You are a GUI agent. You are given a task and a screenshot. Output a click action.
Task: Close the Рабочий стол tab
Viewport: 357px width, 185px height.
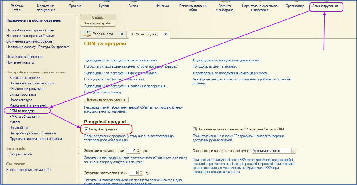click(122, 34)
